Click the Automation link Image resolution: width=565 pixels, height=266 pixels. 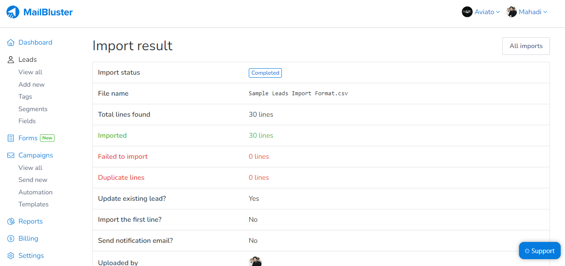tap(35, 192)
